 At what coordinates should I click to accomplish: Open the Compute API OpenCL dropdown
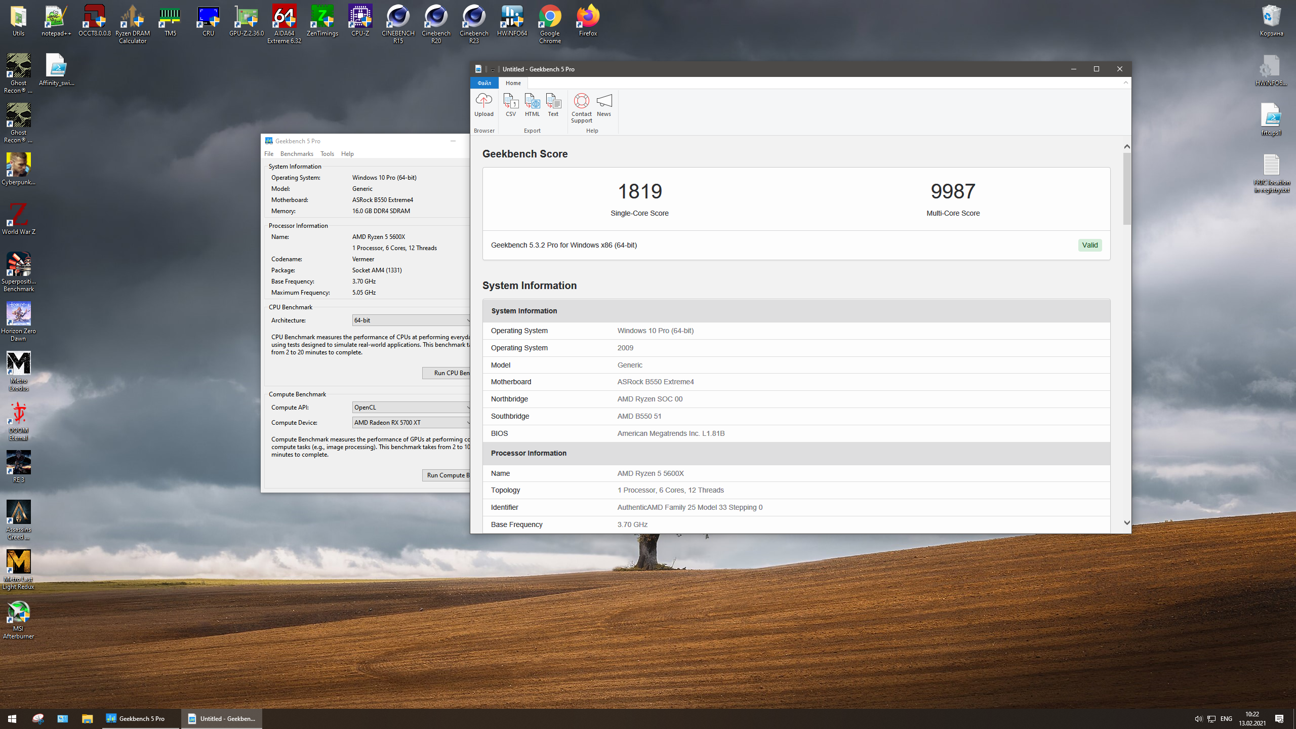(411, 407)
